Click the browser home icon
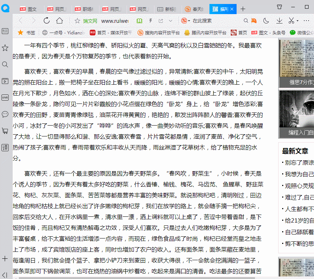Screen dimensions: 314x279 [59, 21]
